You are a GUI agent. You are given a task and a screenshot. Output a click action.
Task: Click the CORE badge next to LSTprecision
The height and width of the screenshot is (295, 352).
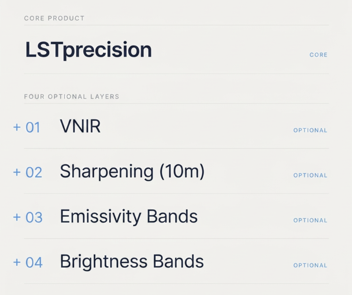(x=318, y=55)
